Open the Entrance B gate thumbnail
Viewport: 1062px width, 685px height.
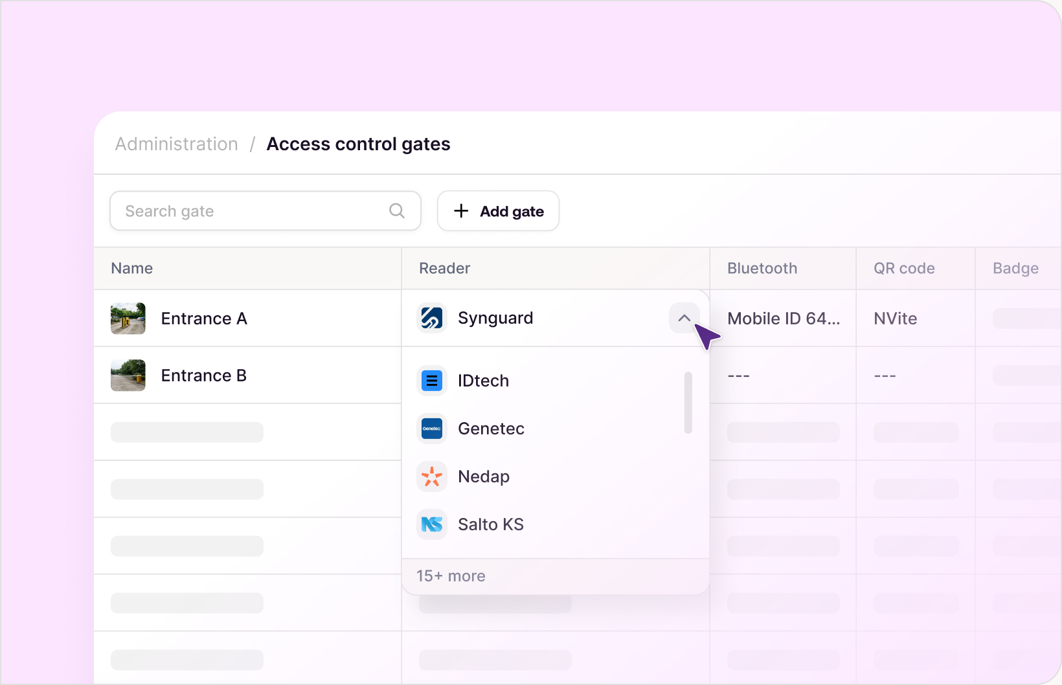(x=128, y=376)
